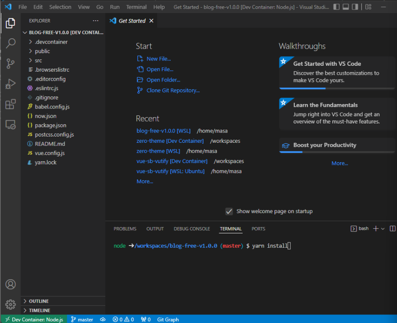Click the Open Folder... link
Screen dimensions: 397x323
coord(163,80)
